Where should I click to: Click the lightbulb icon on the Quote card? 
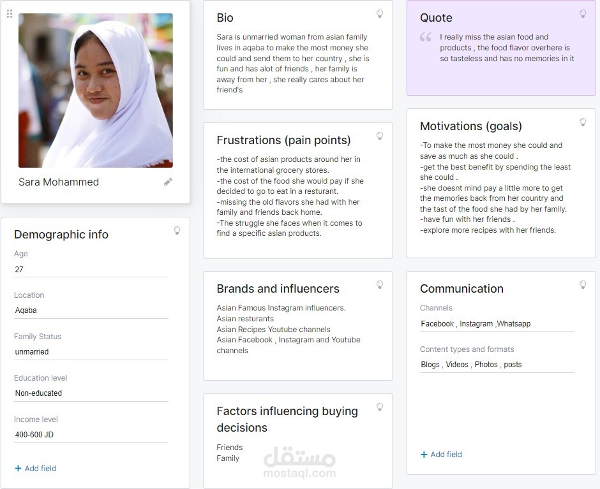click(x=583, y=13)
